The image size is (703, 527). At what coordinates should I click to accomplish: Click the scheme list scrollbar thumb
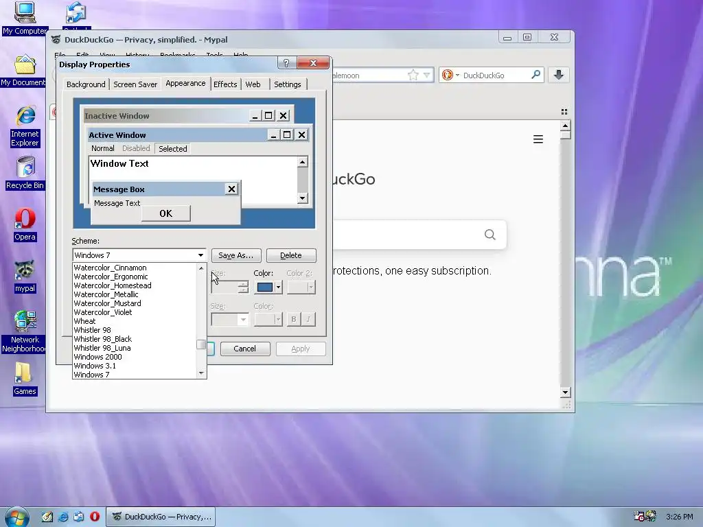201,344
